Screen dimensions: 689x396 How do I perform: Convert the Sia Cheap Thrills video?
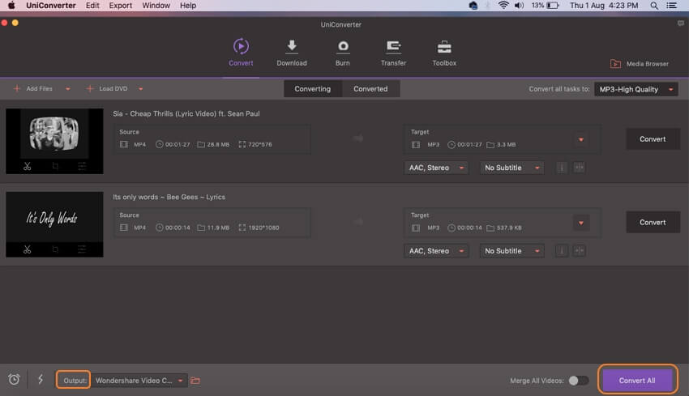pyautogui.click(x=653, y=138)
